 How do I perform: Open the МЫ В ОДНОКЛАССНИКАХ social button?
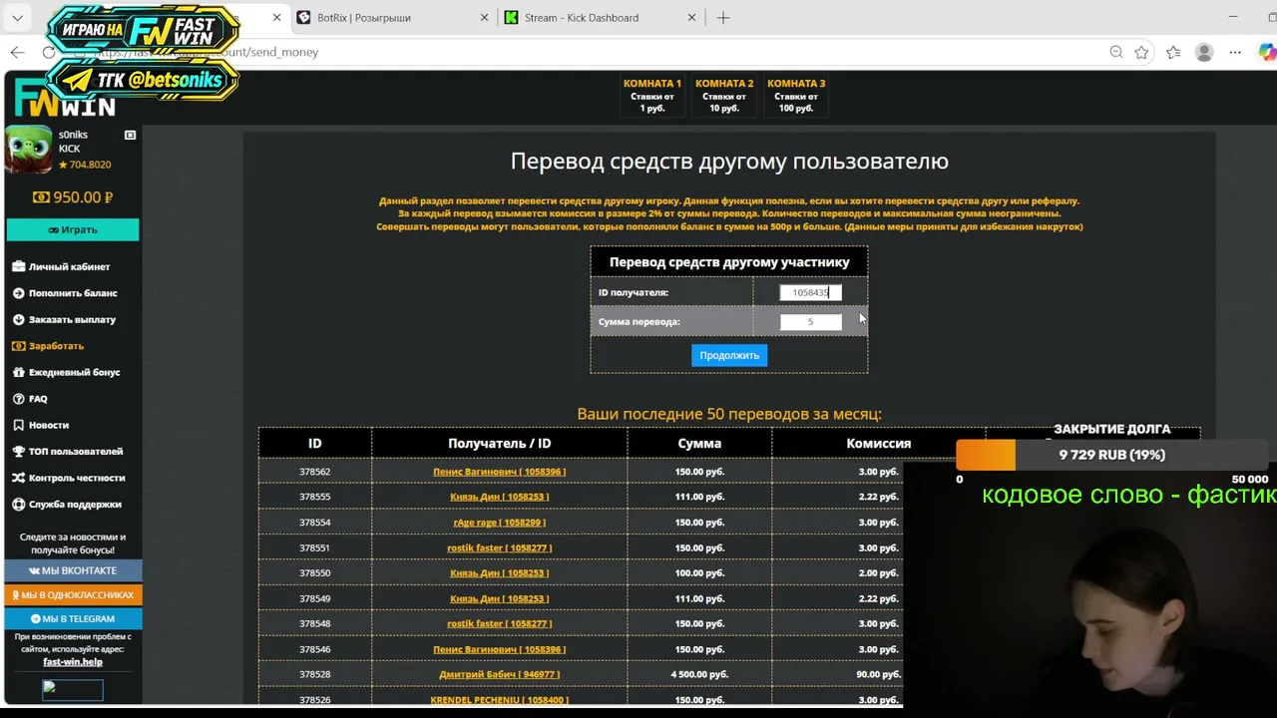[73, 594]
